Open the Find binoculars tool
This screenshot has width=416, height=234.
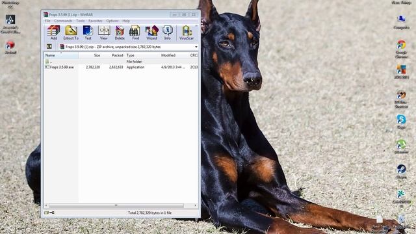click(135, 32)
